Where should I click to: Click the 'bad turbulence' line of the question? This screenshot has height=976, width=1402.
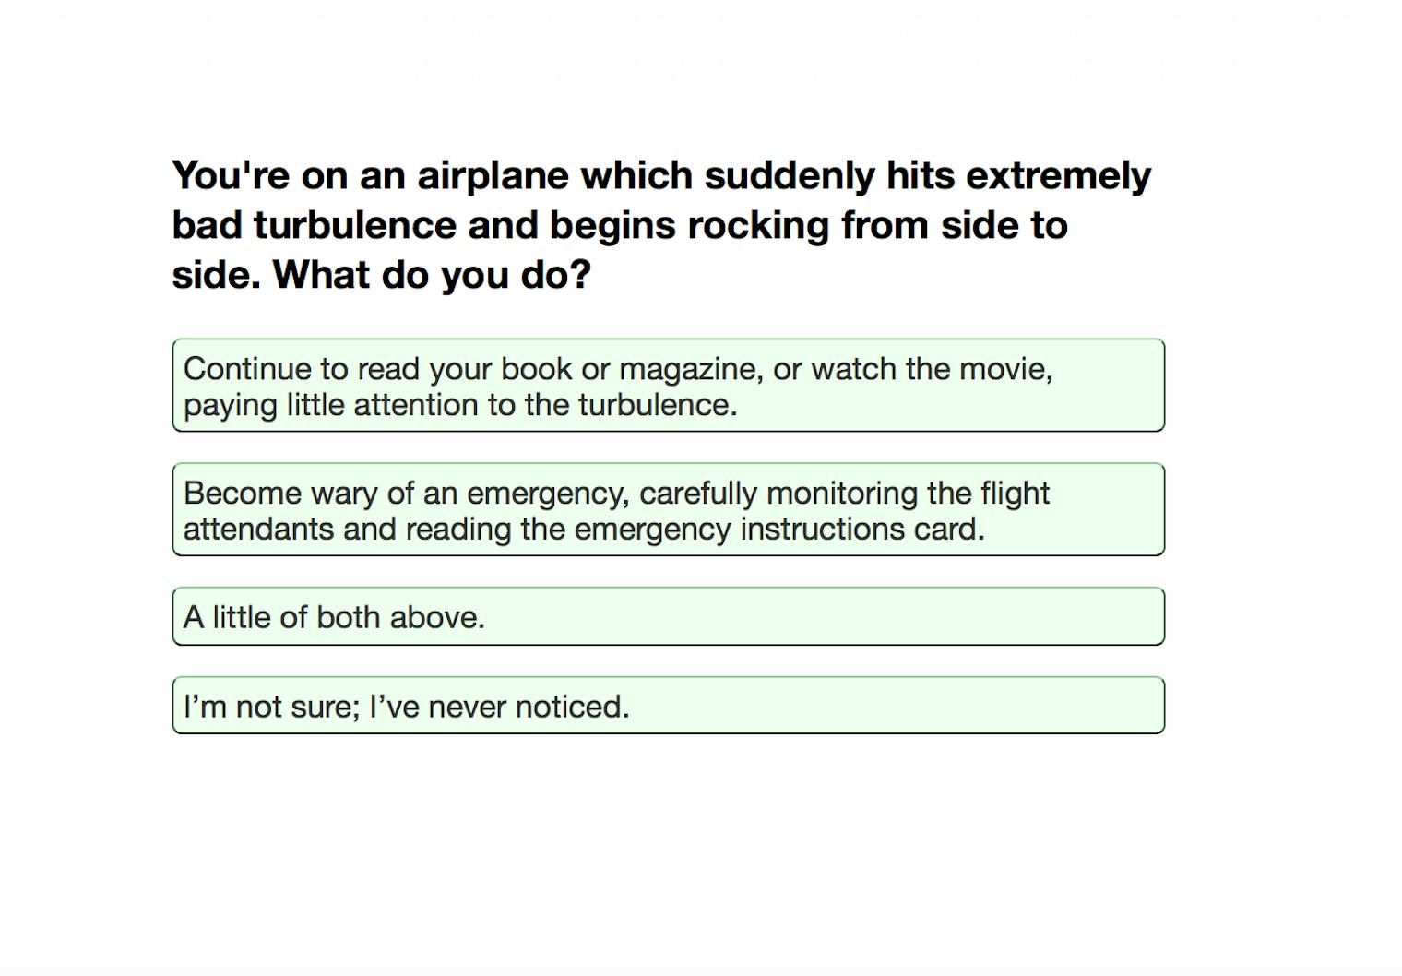click(619, 224)
